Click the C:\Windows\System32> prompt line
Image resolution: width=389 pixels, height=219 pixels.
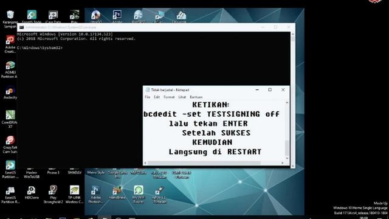40,47
